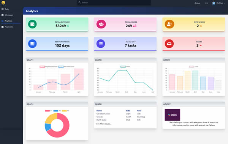Viewport: 228px width, 144px height.
Task: Click the Total Revenue card
Action: coord(57,24)
